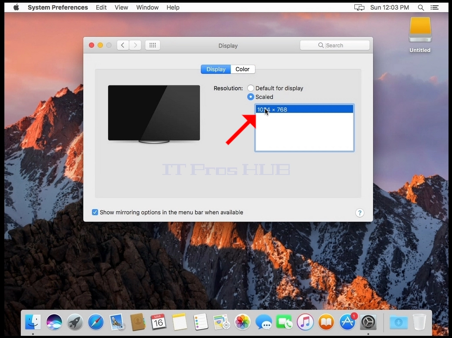
Task: Switch to the Color tab
Action: tap(243, 69)
